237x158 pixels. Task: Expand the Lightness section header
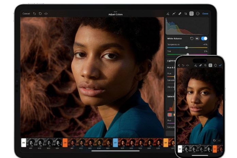click(171, 61)
